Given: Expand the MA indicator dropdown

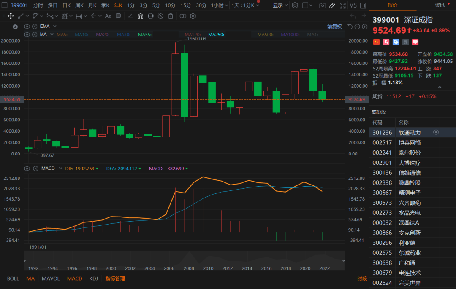Looking at the screenshot, I should (x=52, y=34).
